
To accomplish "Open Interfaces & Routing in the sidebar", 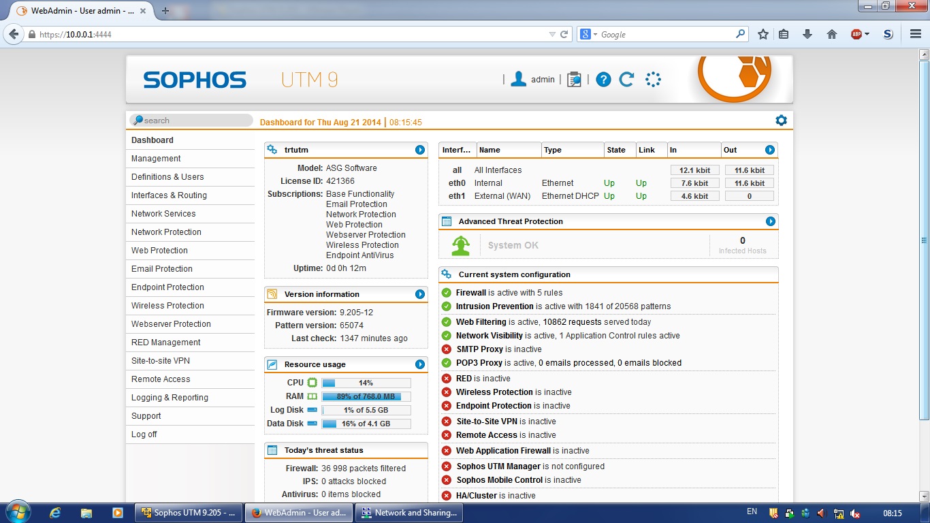I will tap(191, 195).
